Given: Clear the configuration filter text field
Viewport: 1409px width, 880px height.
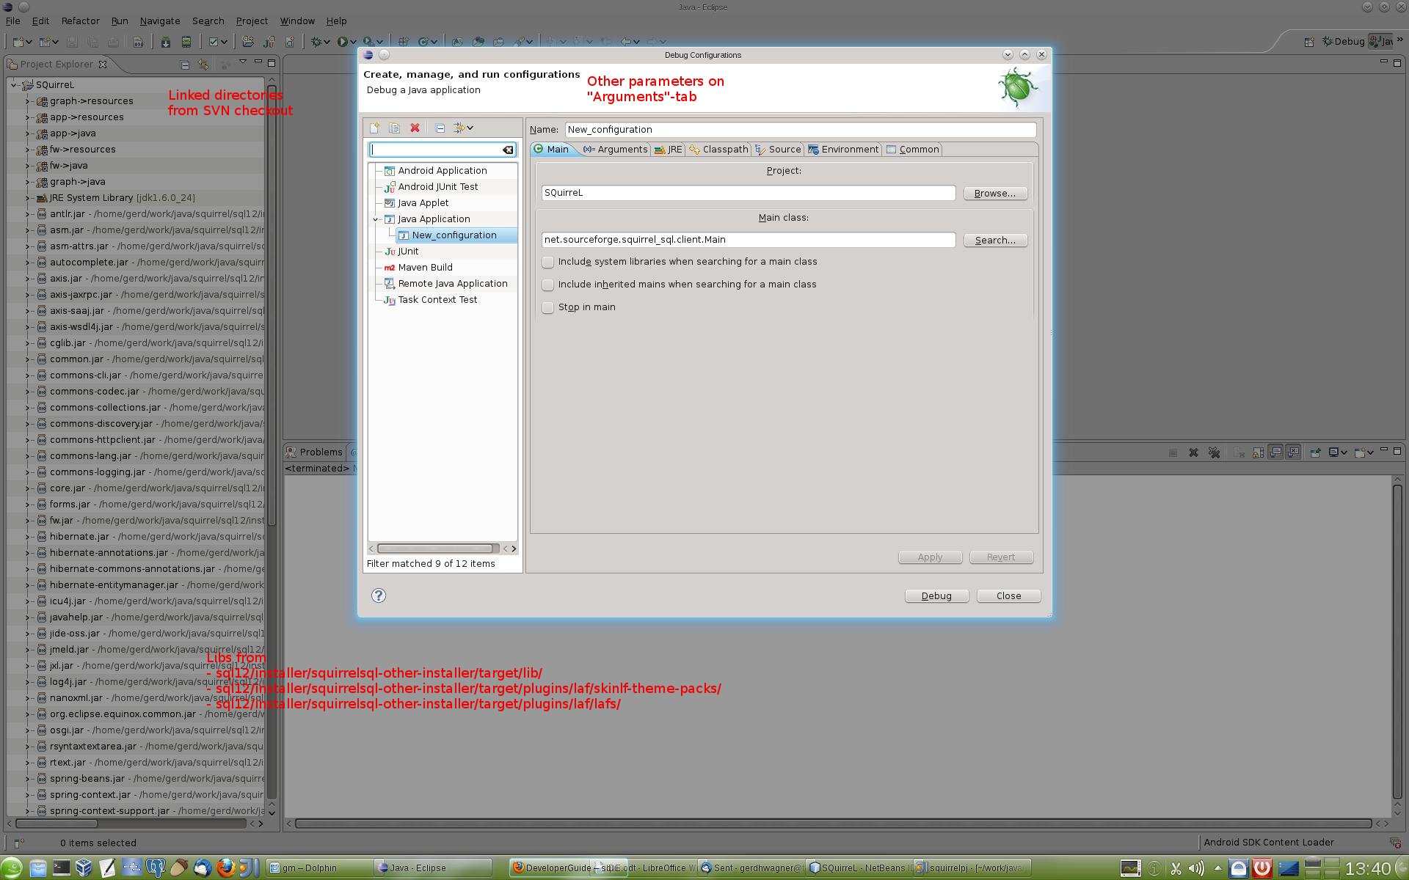Looking at the screenshot, I should pos(507,149).
